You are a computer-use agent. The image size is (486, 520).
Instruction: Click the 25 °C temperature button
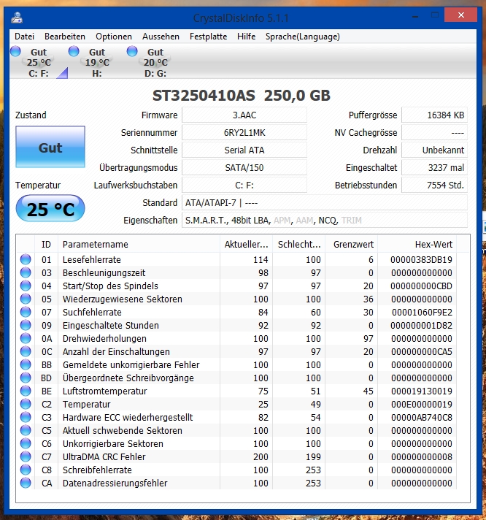pos(50,209)
